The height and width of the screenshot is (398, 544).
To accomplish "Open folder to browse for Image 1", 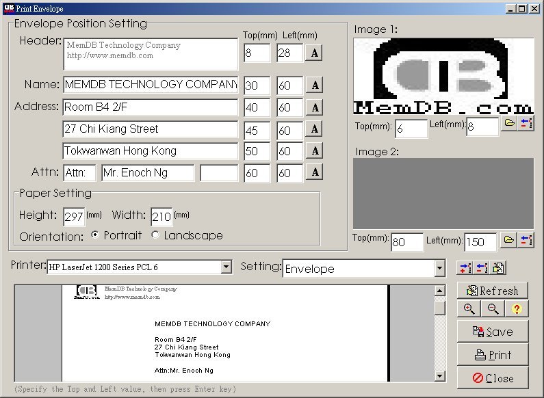I will click(x=509, y=123).
